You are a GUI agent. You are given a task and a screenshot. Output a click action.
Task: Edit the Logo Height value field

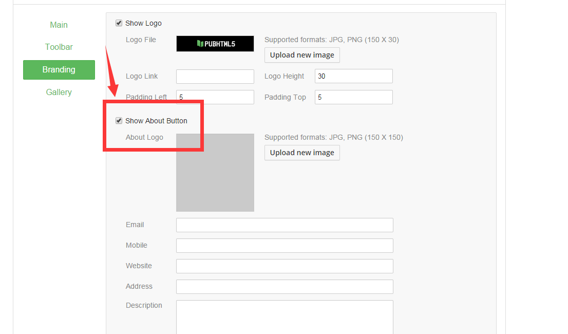pyautogui.click(x=353, y=76)
